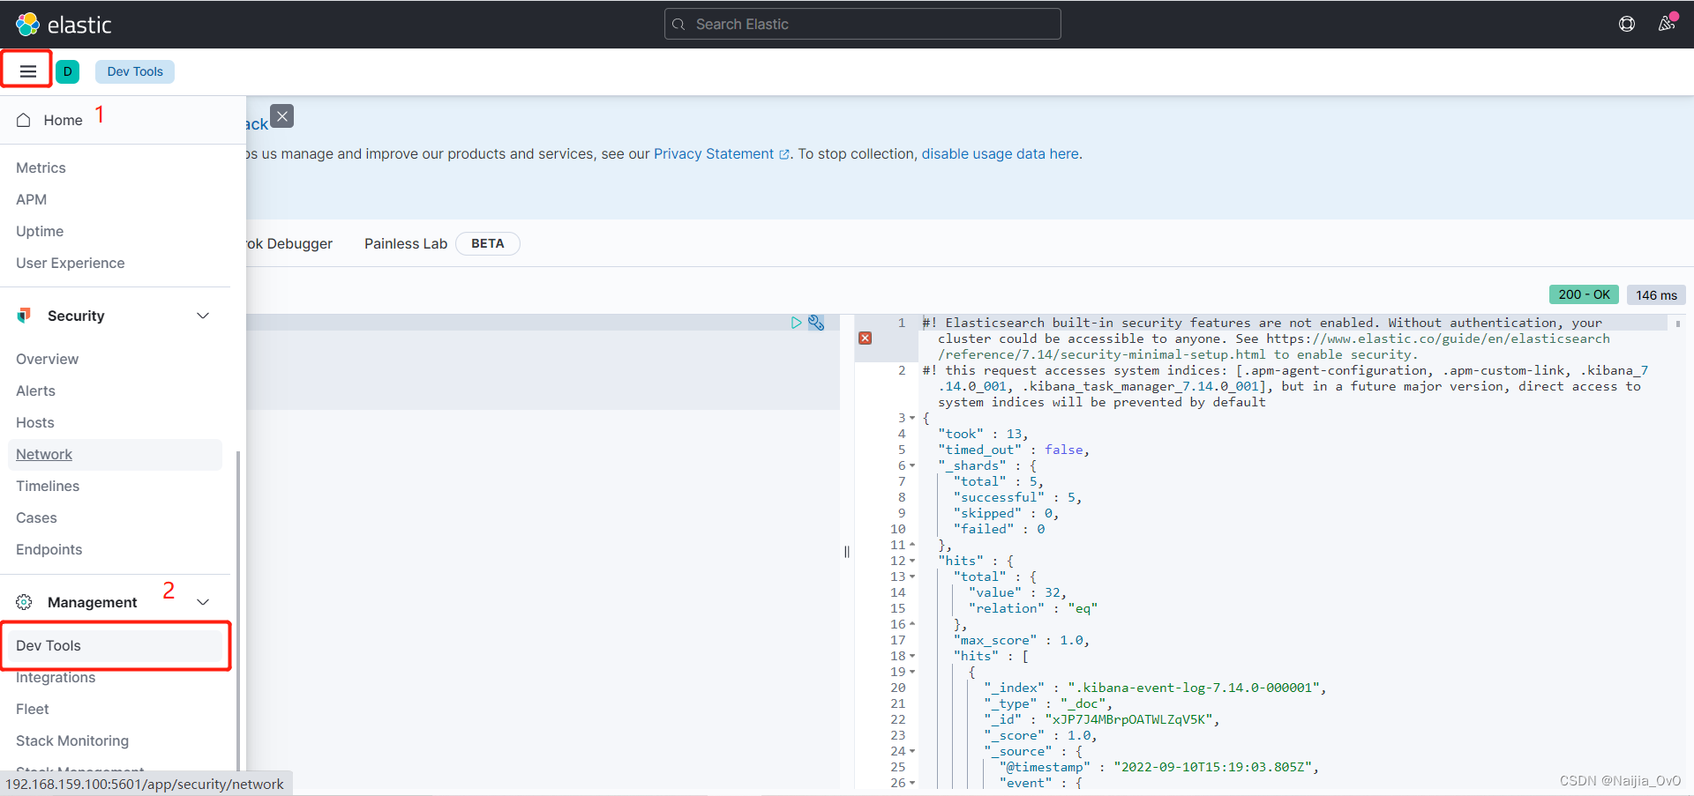Click the red error marker in output
Image resolution: width=1694 pixels, height=796 pixels.
pyautogui.click(x=866, y=338)
